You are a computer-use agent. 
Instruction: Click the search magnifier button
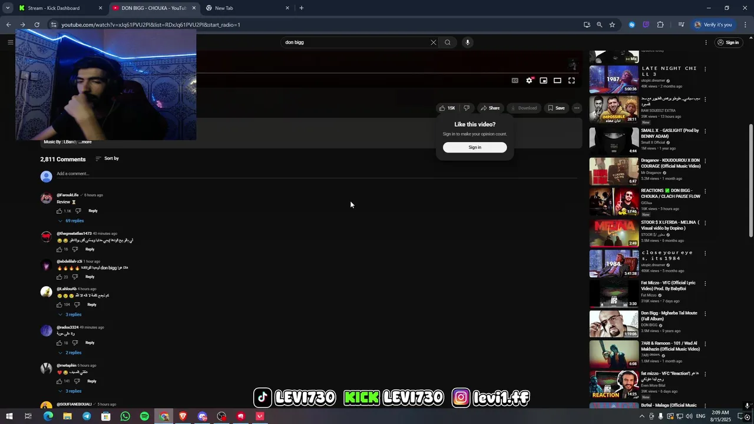pos(448,42)
